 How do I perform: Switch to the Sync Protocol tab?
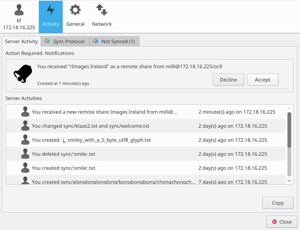coord(65,41)
